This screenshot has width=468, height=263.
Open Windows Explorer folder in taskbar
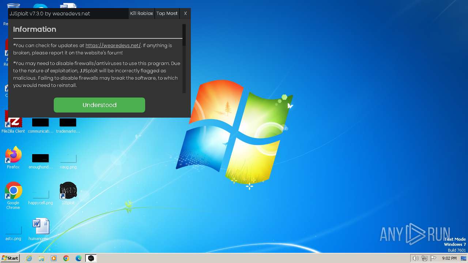[x=41, y=258]
